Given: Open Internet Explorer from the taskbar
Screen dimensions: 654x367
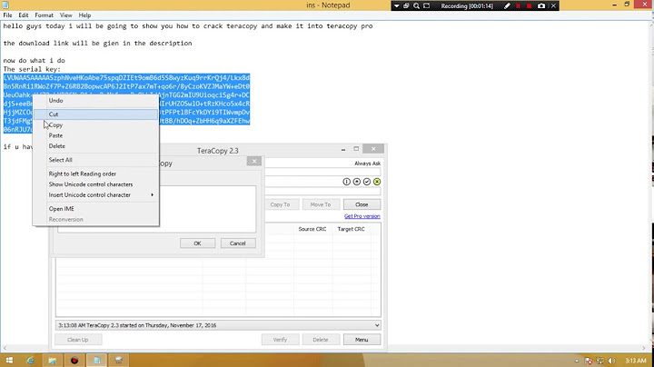Looking at the screenshot, I should click(31, 361).
